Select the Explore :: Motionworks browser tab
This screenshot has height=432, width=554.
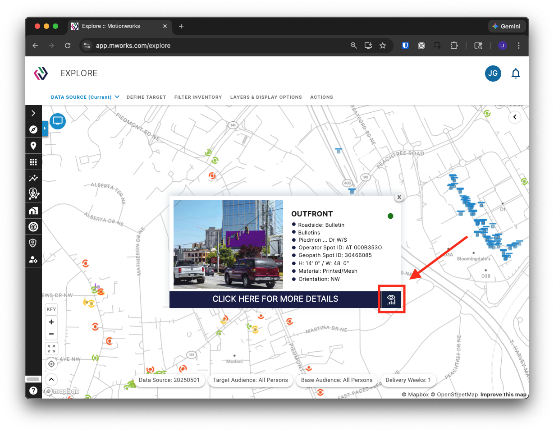coord(119,26)
